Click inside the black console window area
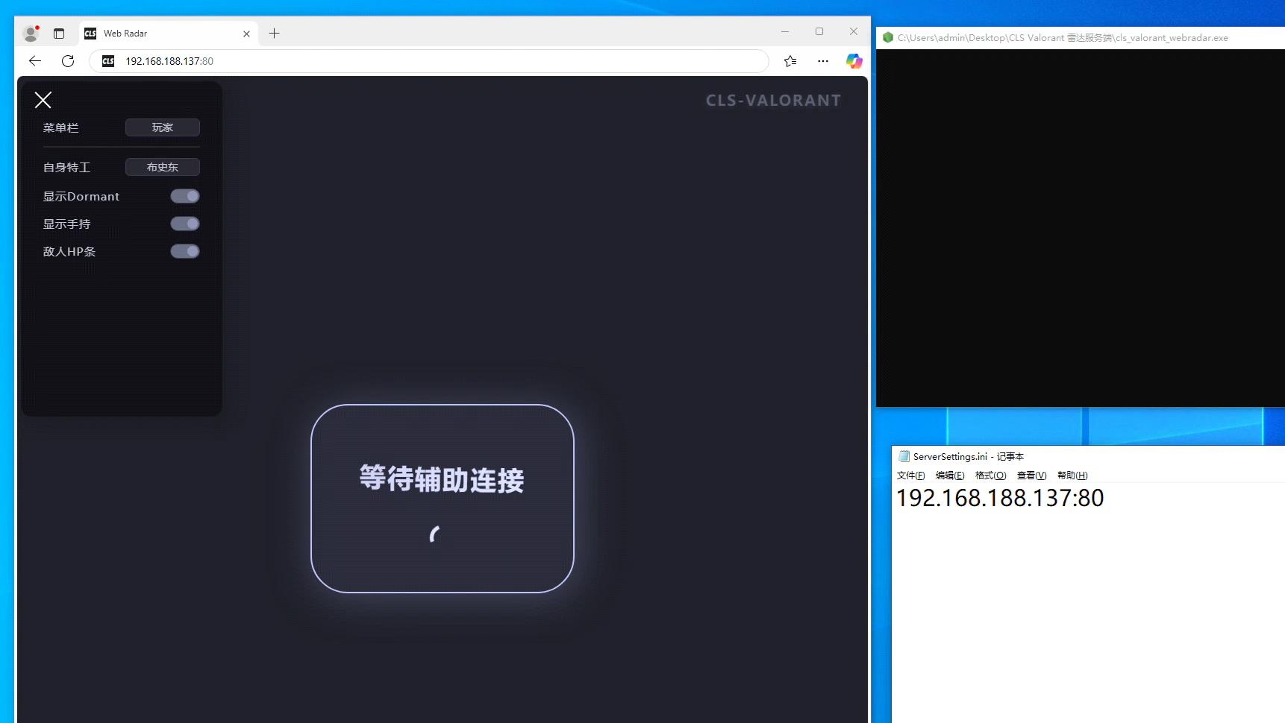This screenshot has height=723, width=1285. click(1081, 228)
